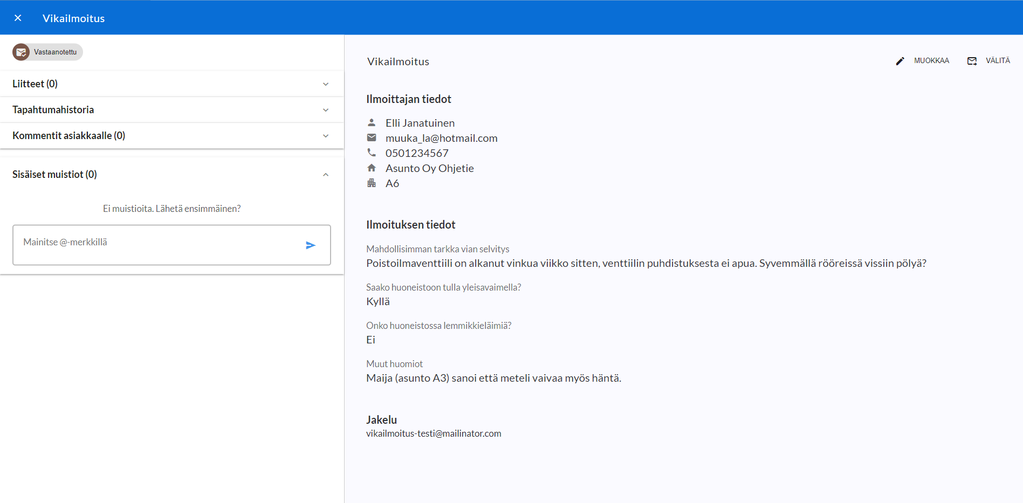Click the house icon beside Asunto Oy Ohjetie
The height and width of the screenshot is (503, 1023).
(372, 168)
